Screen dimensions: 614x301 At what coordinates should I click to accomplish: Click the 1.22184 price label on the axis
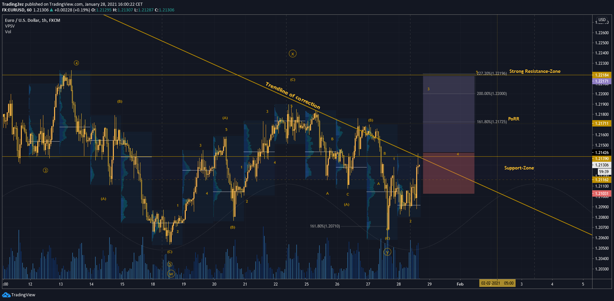(x=602, y=75)
